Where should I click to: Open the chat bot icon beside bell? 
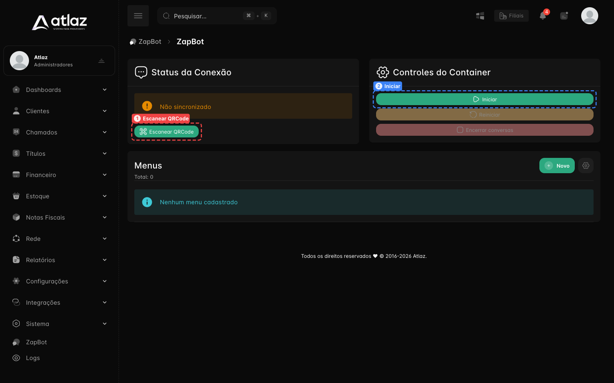click(564, 16)
